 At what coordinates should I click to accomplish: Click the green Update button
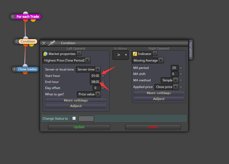point(79,127)
